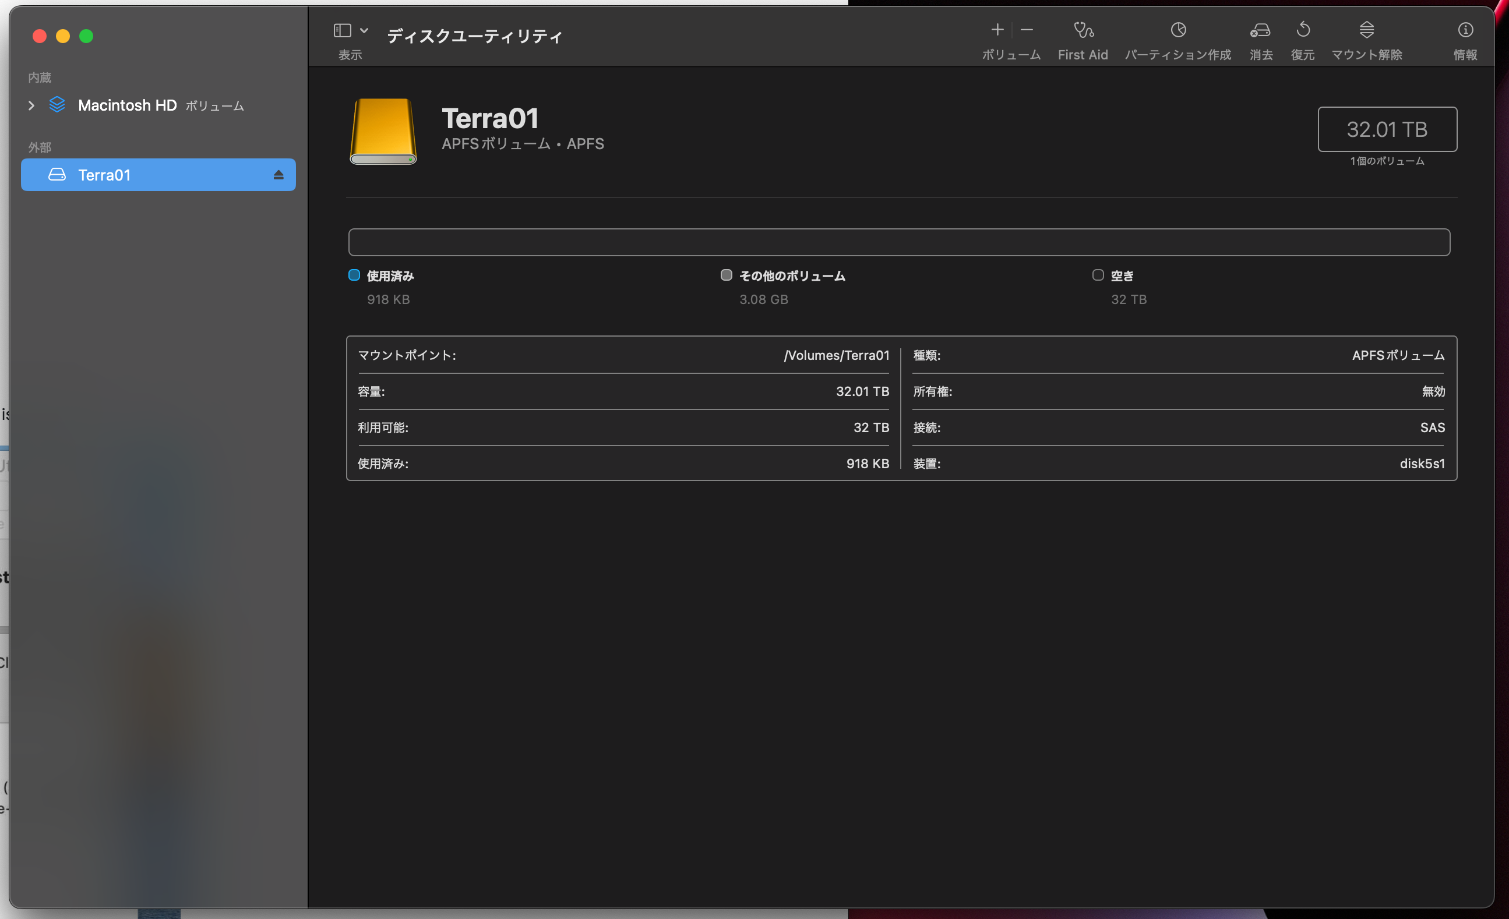Click the storage usage bar
Image resolution: width=1509 pixels, height=919 pixels.
[x=898, y=242]
